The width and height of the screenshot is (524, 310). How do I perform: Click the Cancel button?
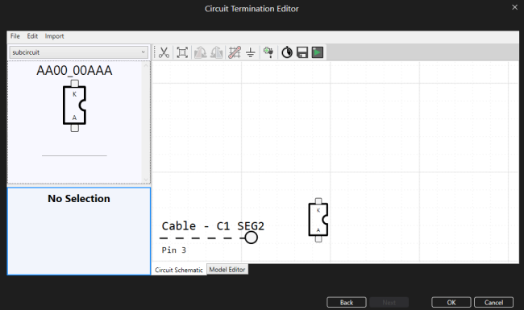pyautogui.click(x=493, y=302)
